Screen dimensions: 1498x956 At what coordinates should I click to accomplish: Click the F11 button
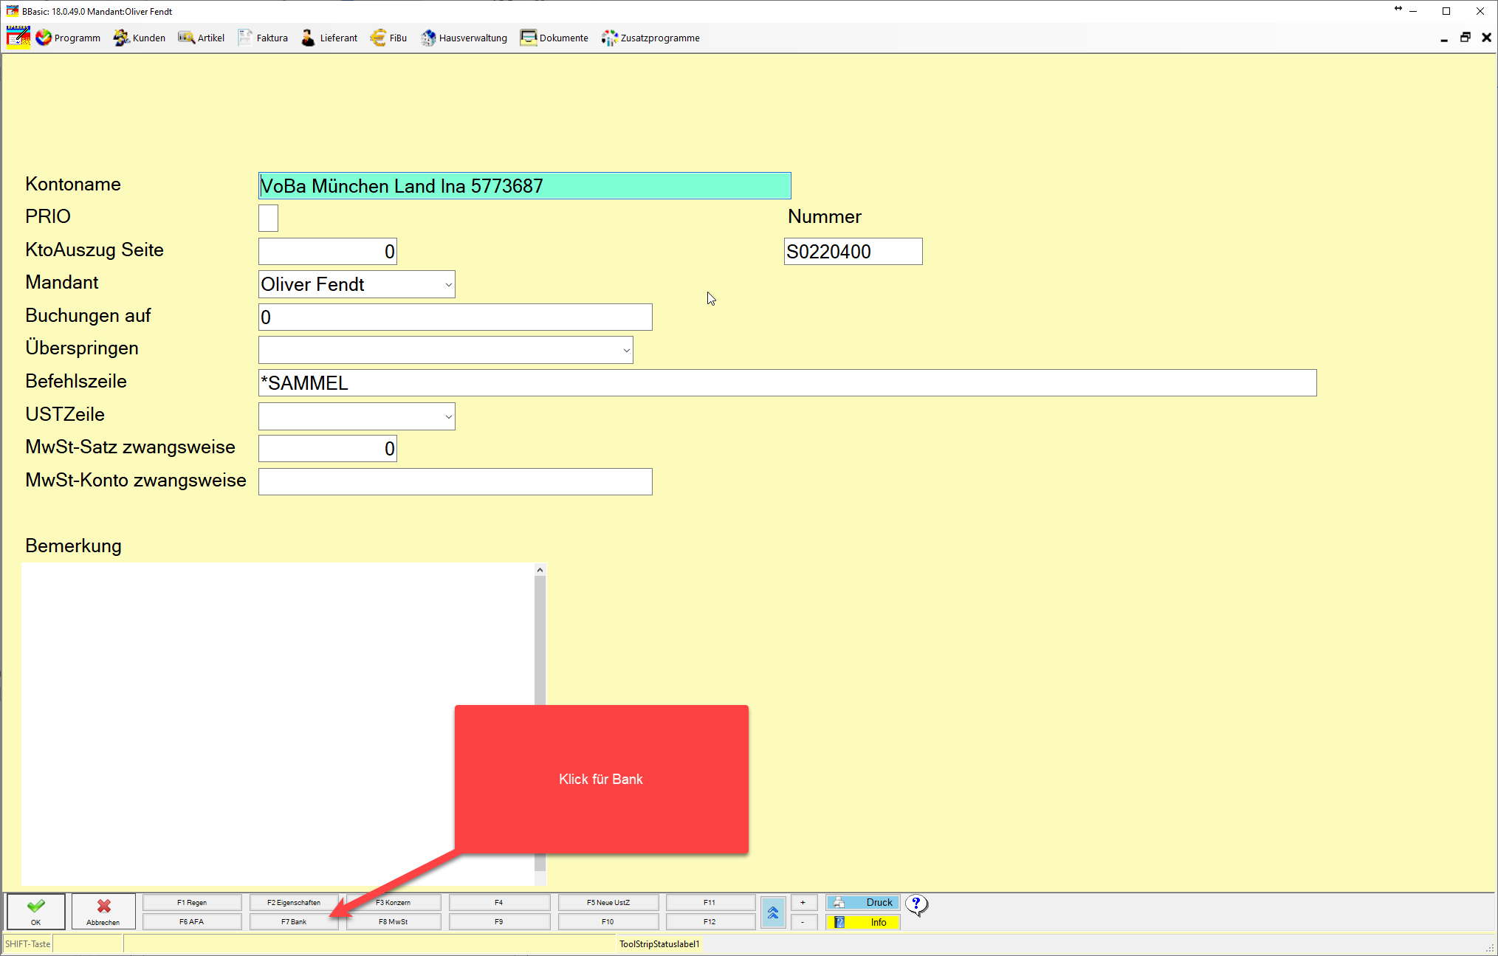[710, 902]
